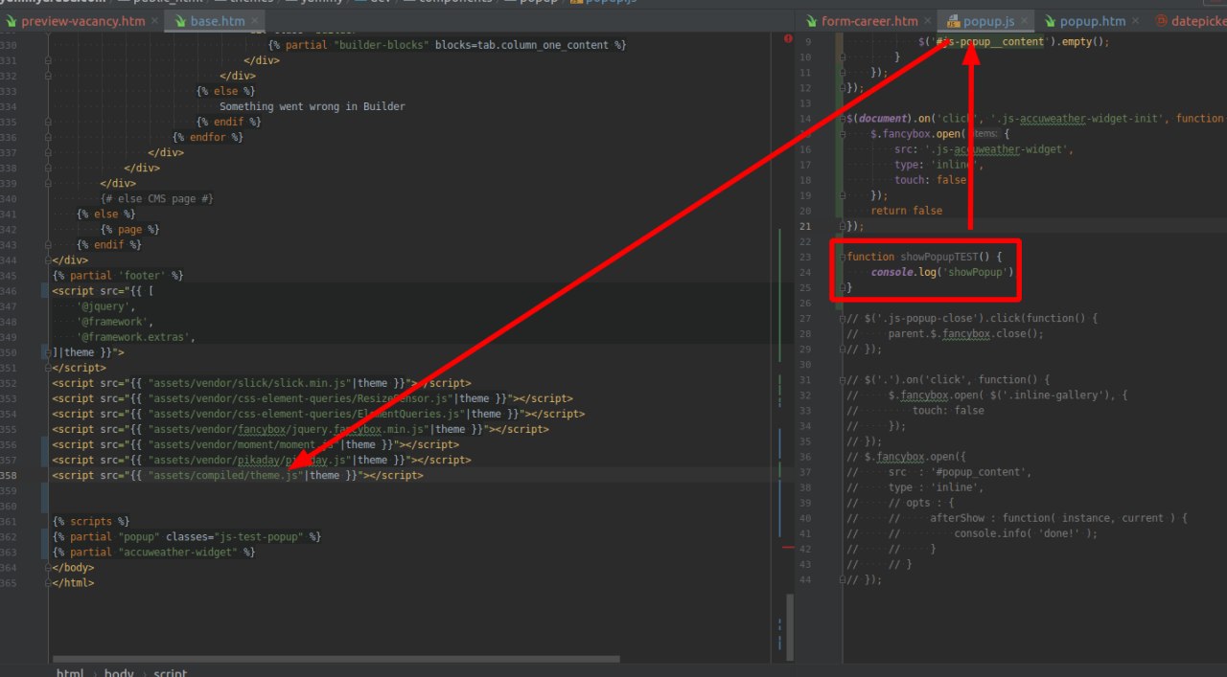Click the '@framework.extras' string
1227x677 pixels.
[136, 337]
